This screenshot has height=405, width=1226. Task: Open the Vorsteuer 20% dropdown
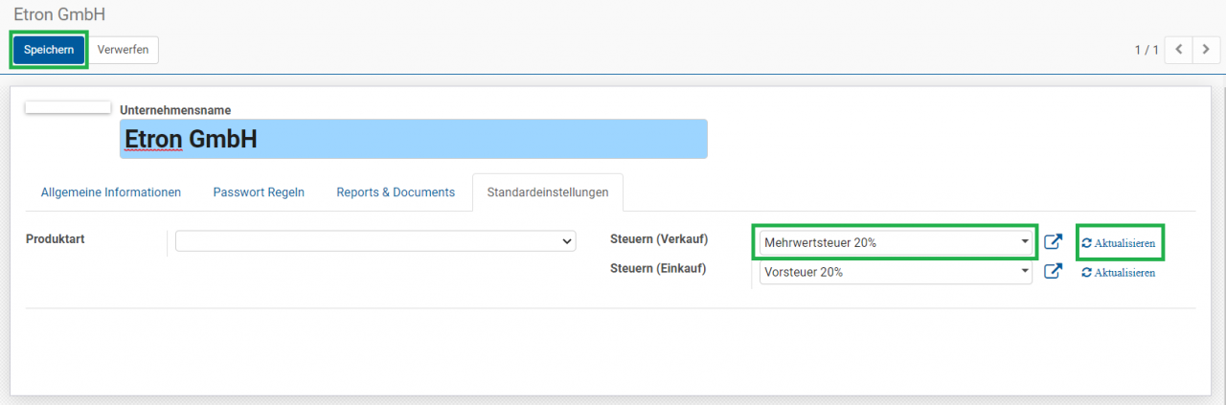coord(896,272)
